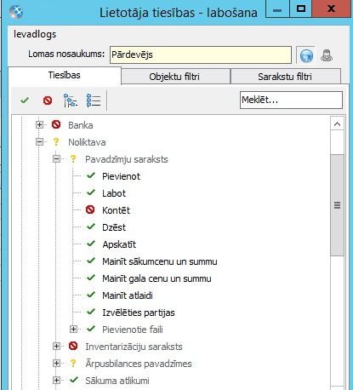
Task: Select the Dzēst permission row
Action: (x=114, y=227)
